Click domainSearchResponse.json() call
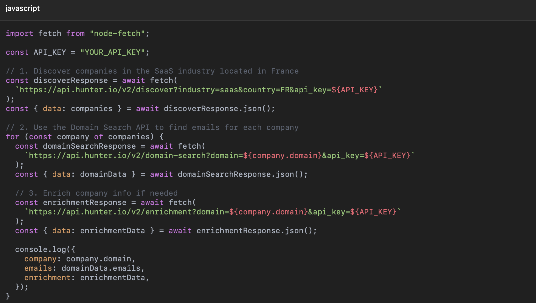This screenshot has height=303, width=536. point(242,174)
